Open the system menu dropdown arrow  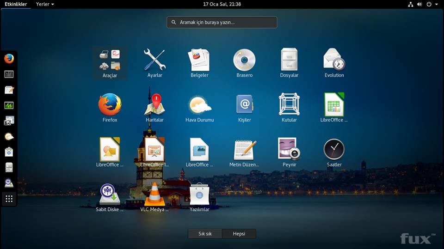[438, 4]
